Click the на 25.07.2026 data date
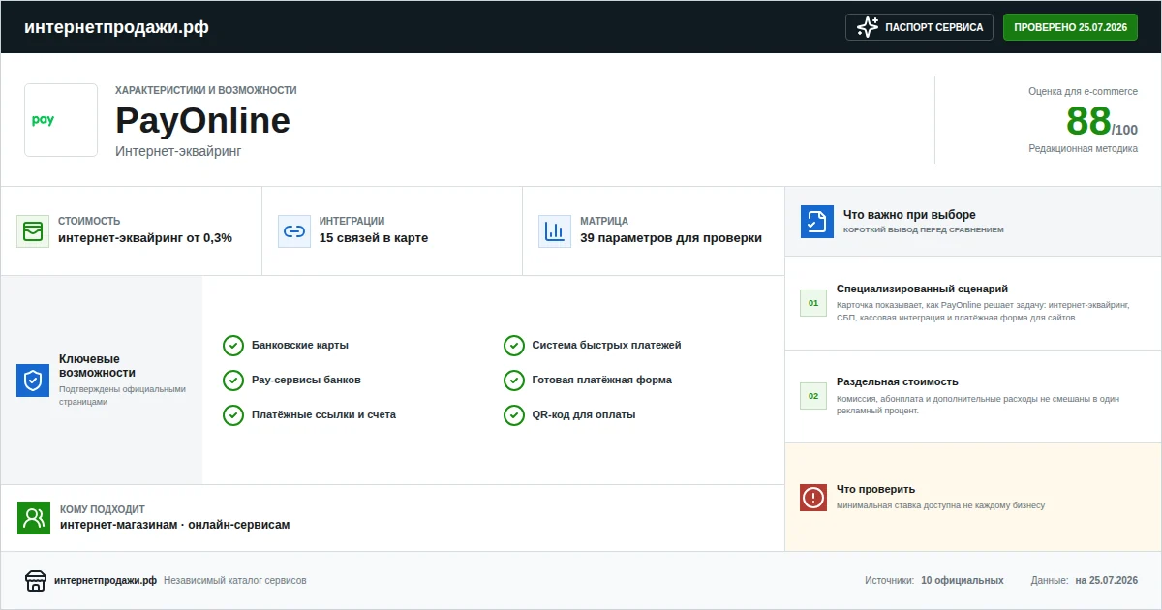Screen dimensions: 1162x610 pyautogui.click(x=1106, y=580)
